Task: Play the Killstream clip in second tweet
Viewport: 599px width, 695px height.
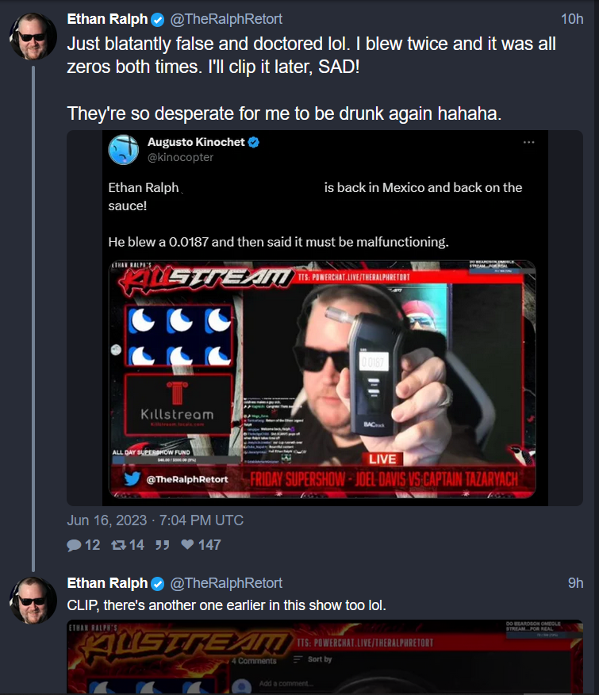Action: [324, 657]
